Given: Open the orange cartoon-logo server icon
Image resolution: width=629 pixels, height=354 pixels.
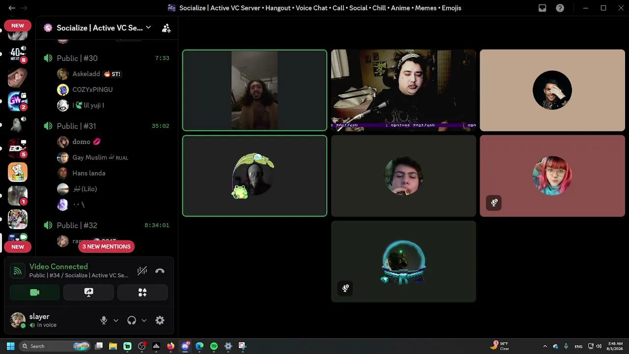Looking at the screenshot, I should tap(18, 172).
